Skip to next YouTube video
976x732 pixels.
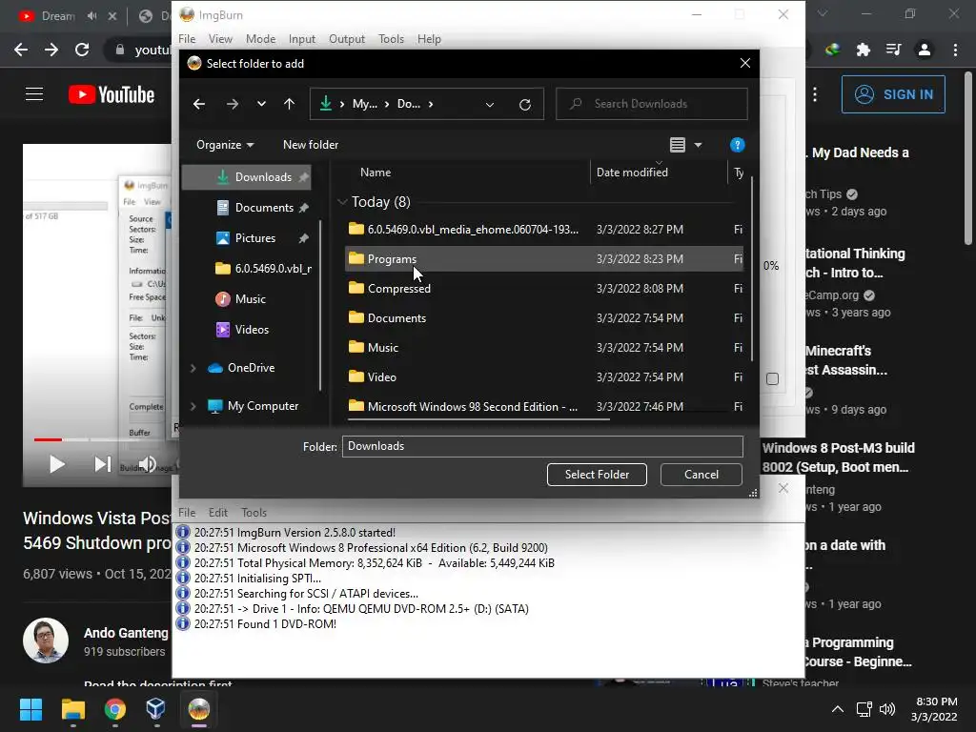pos(102,464)
